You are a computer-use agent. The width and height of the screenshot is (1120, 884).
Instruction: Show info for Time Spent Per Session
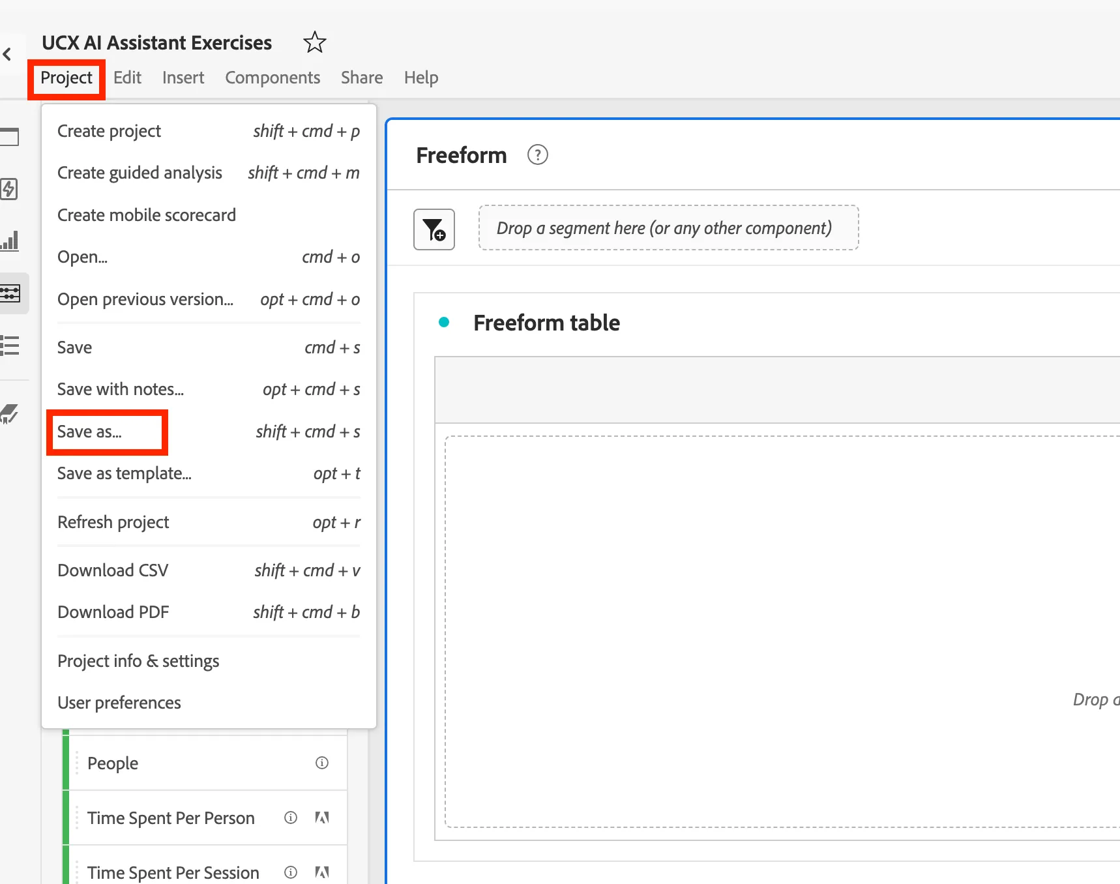(291, 872)
